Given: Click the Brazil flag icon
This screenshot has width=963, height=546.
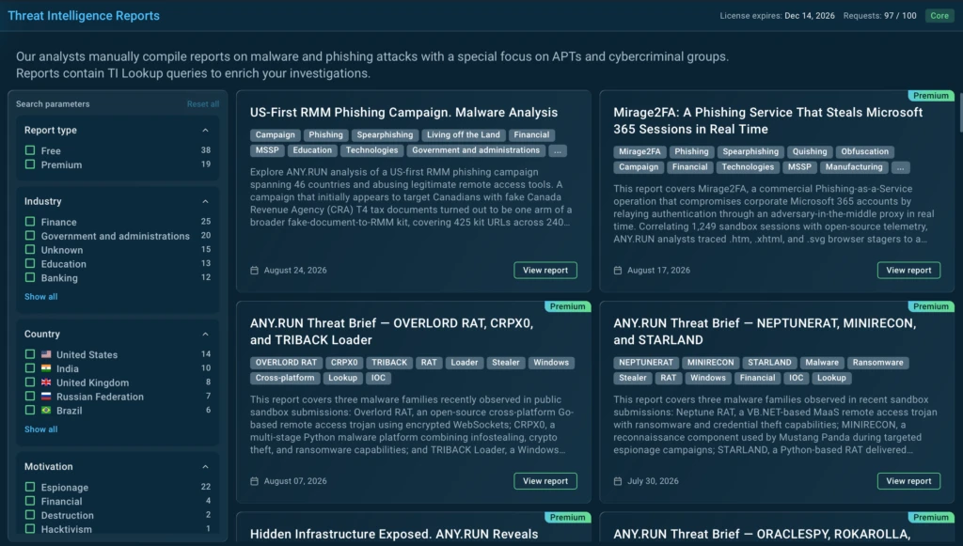Looking at the screenshot, I should (46, 411).
